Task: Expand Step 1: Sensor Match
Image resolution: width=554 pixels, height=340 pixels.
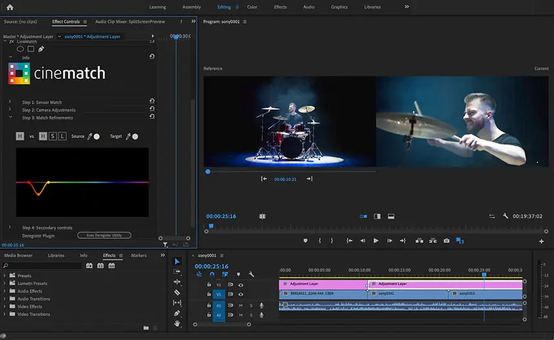Action: click(x=10, y=102)
